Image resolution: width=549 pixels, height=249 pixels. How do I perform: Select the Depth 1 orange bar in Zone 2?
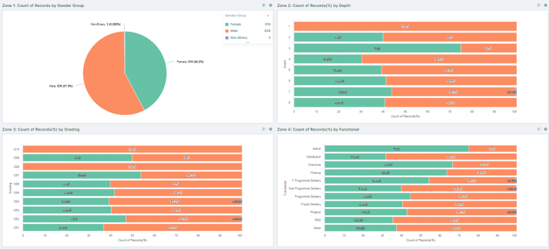[x=406, y=26]
